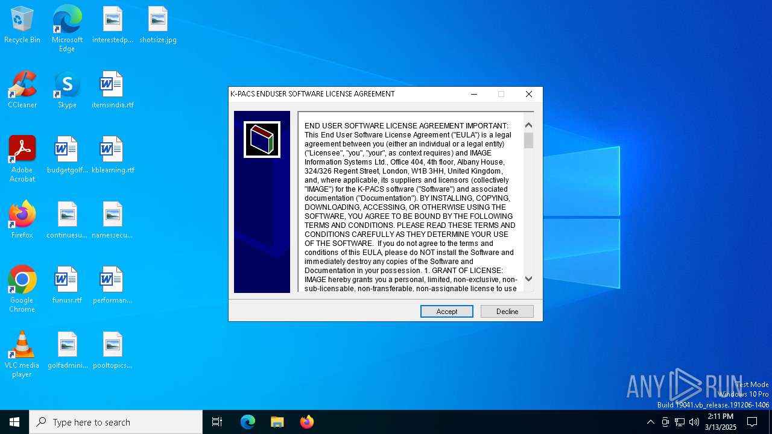Open the taskbar clock and date

(x=721, y=422)
